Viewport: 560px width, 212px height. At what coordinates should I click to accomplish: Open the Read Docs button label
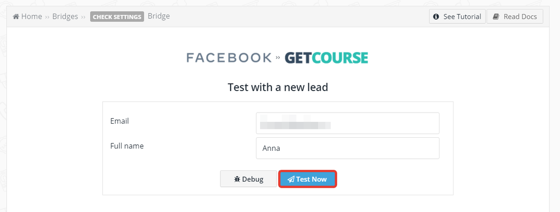coord(520,17)
